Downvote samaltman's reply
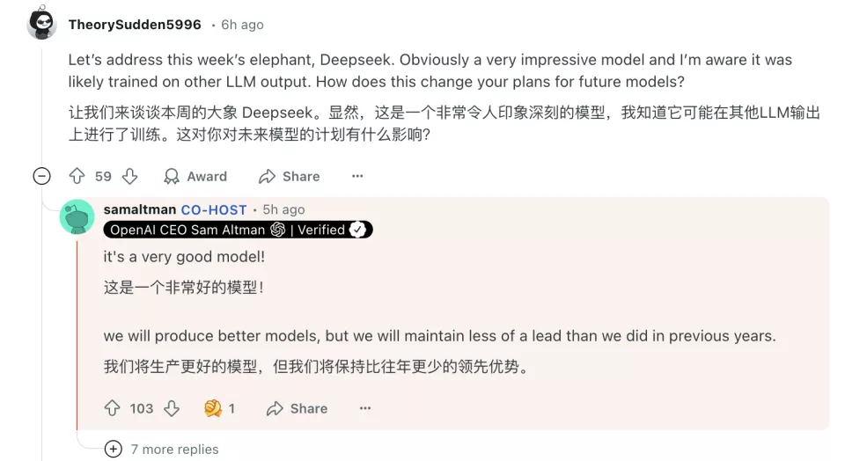This screenshot has height=461, width=845. 172,408
